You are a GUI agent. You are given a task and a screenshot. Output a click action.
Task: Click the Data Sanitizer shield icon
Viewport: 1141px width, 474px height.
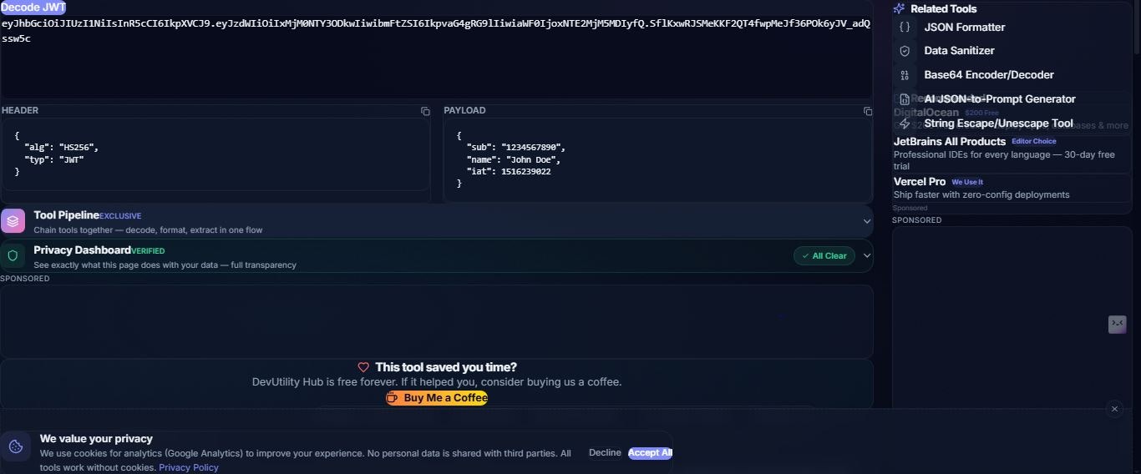point(905,51)
